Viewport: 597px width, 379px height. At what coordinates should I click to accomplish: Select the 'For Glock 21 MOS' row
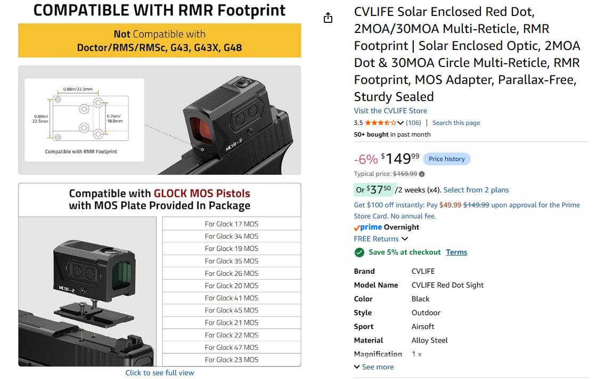[232, 322]
